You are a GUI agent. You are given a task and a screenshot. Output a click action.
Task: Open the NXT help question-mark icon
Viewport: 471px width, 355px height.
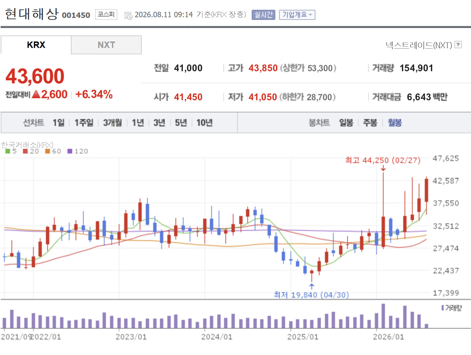pos(458,45)
